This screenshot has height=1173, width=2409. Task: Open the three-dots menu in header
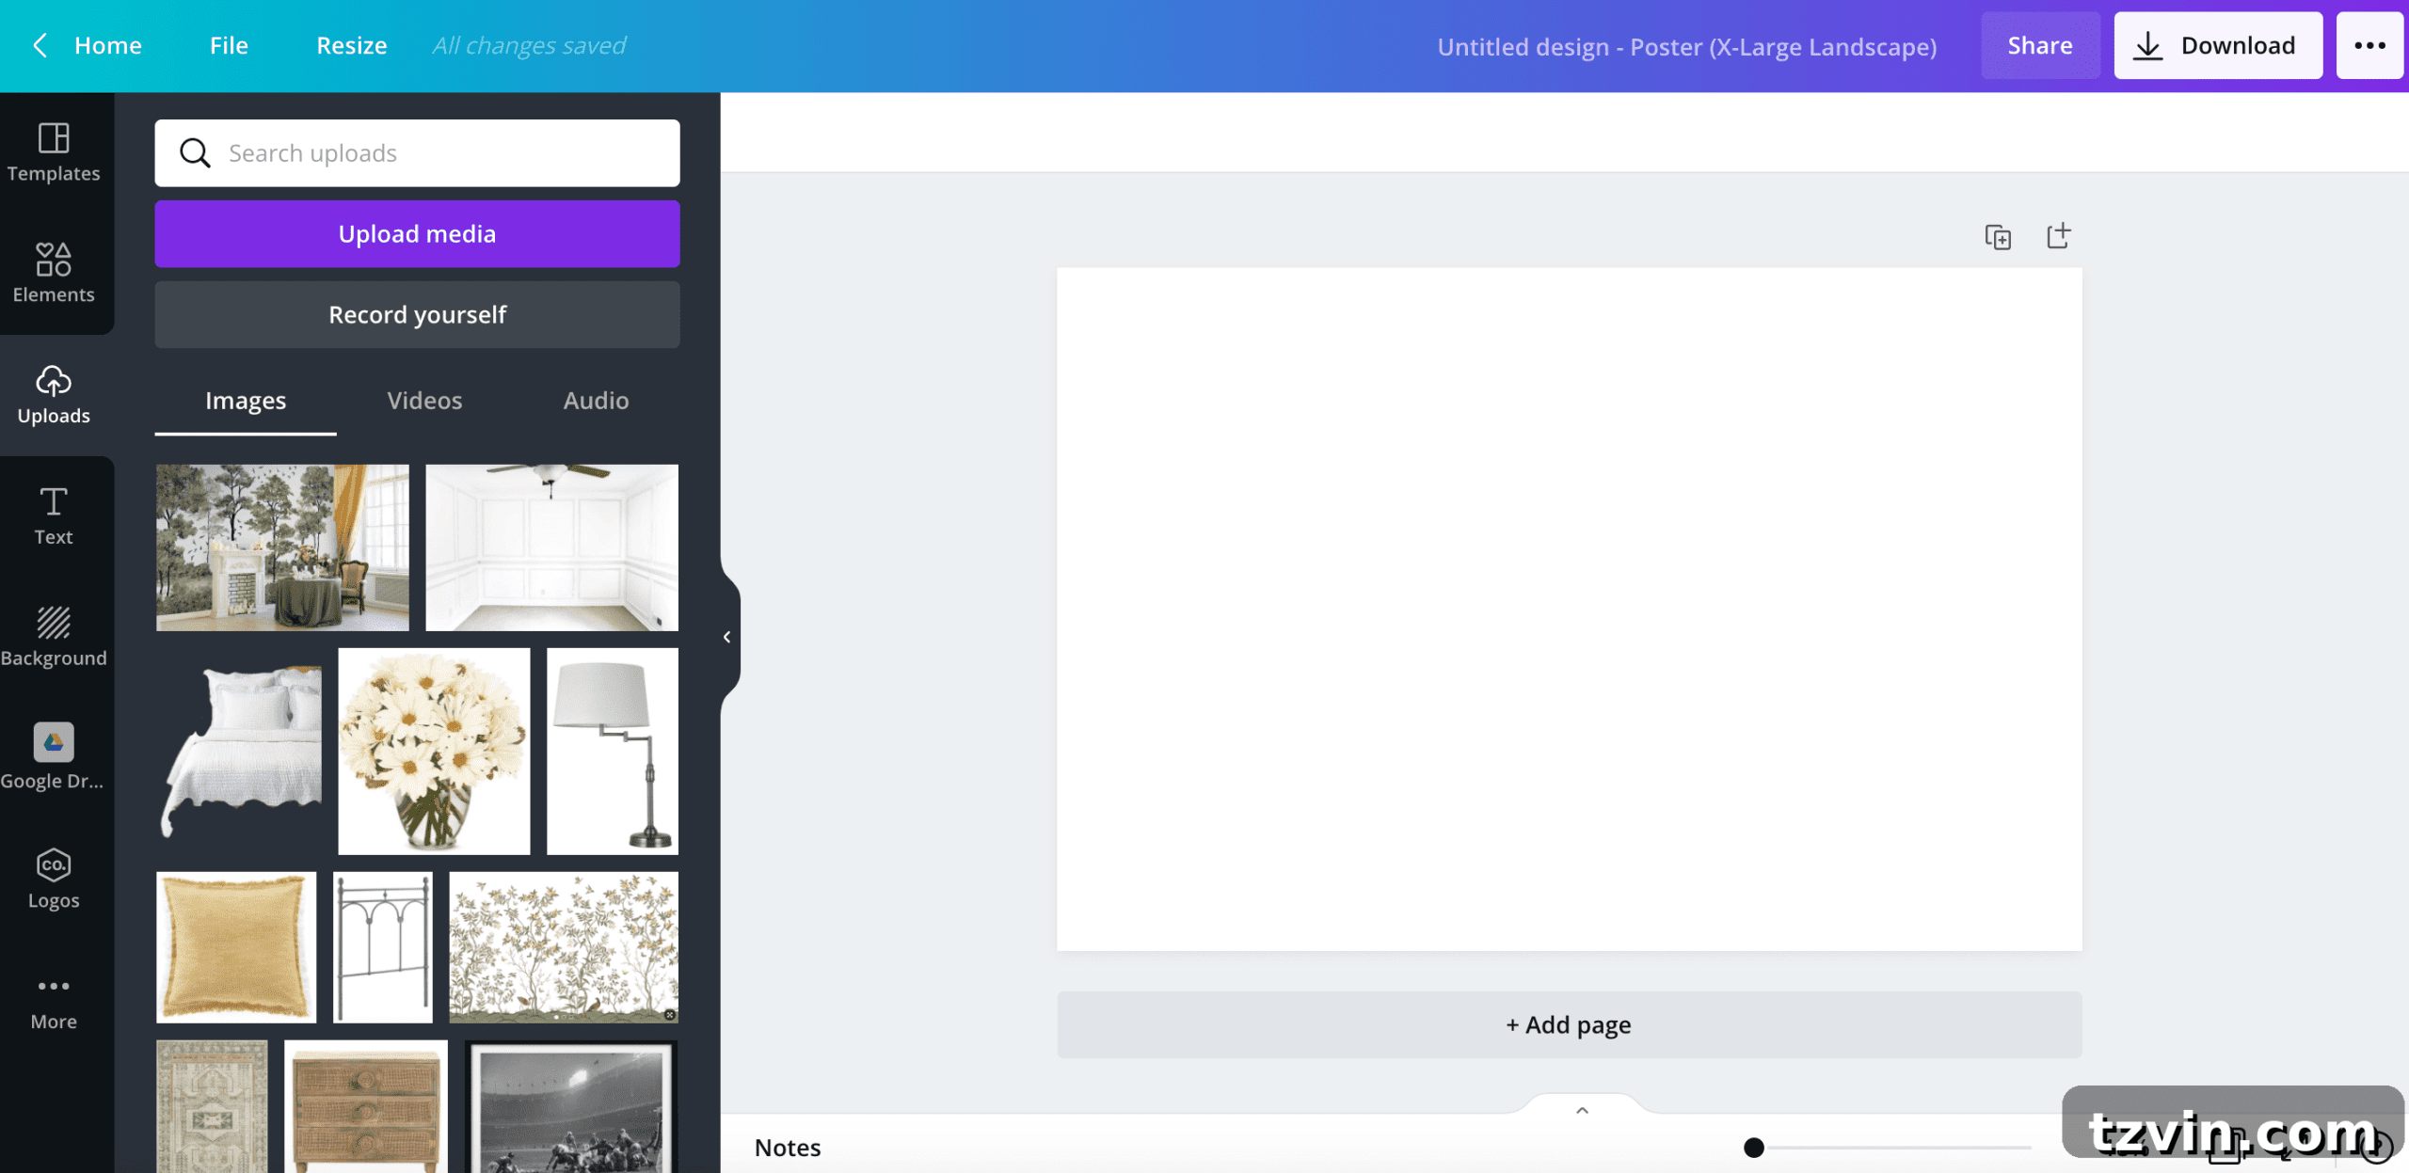coord(2369,45)
